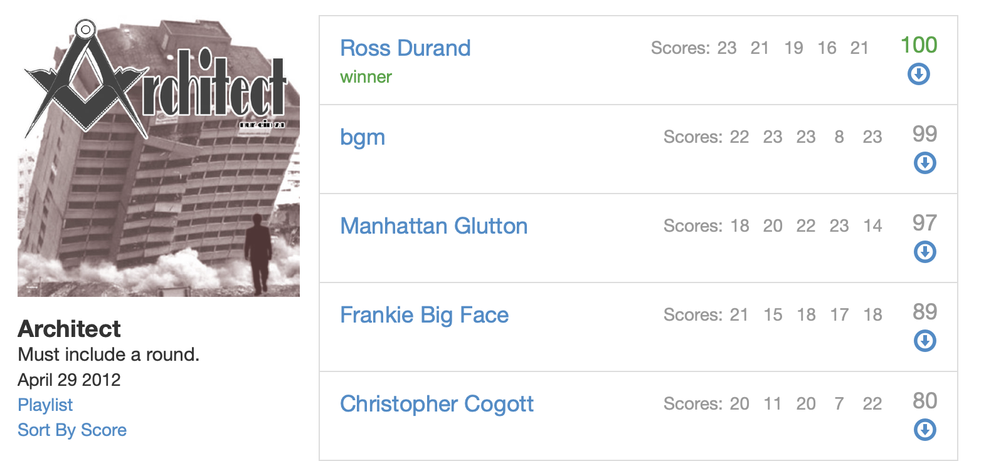Download Manhattan Glutton's entry via arrow icon
This screenshot has height=461, width=1001.
[925, 252]
